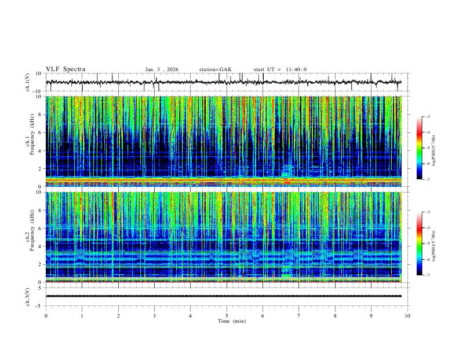This screenshot has height=354, width=459.
Task: Click the '-3' label on ch.1 colorbar
Action: click(x=427, y=116)
